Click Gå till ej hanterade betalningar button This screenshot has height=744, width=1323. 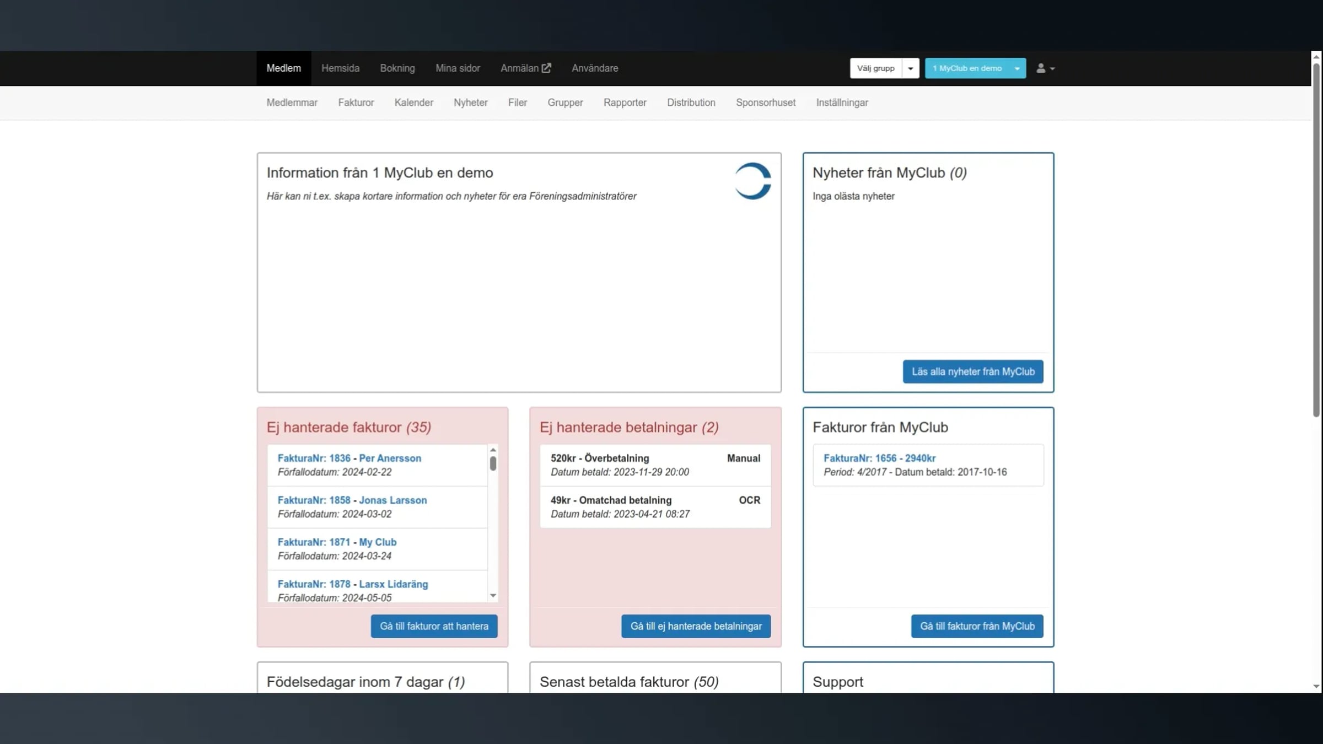click(696, 626)
